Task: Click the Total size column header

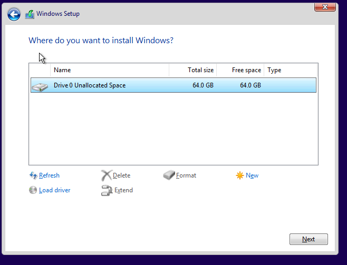Action: pos(193,70)
